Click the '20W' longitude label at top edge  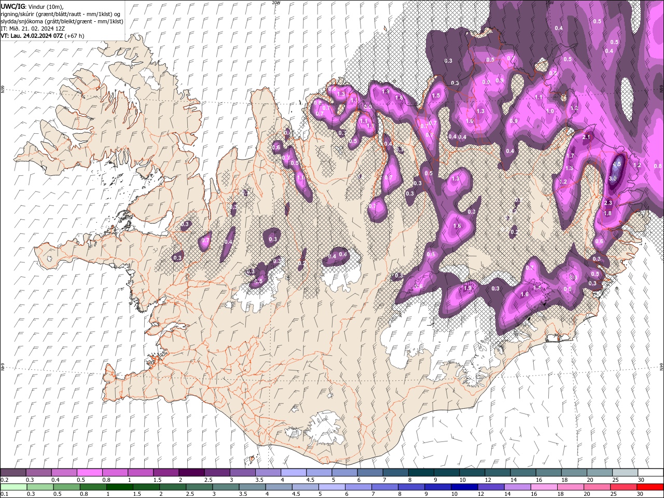(x=276, y=3)
